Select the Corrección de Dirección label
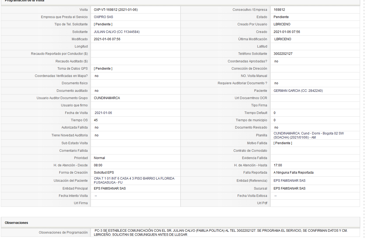 click(249, 69)
